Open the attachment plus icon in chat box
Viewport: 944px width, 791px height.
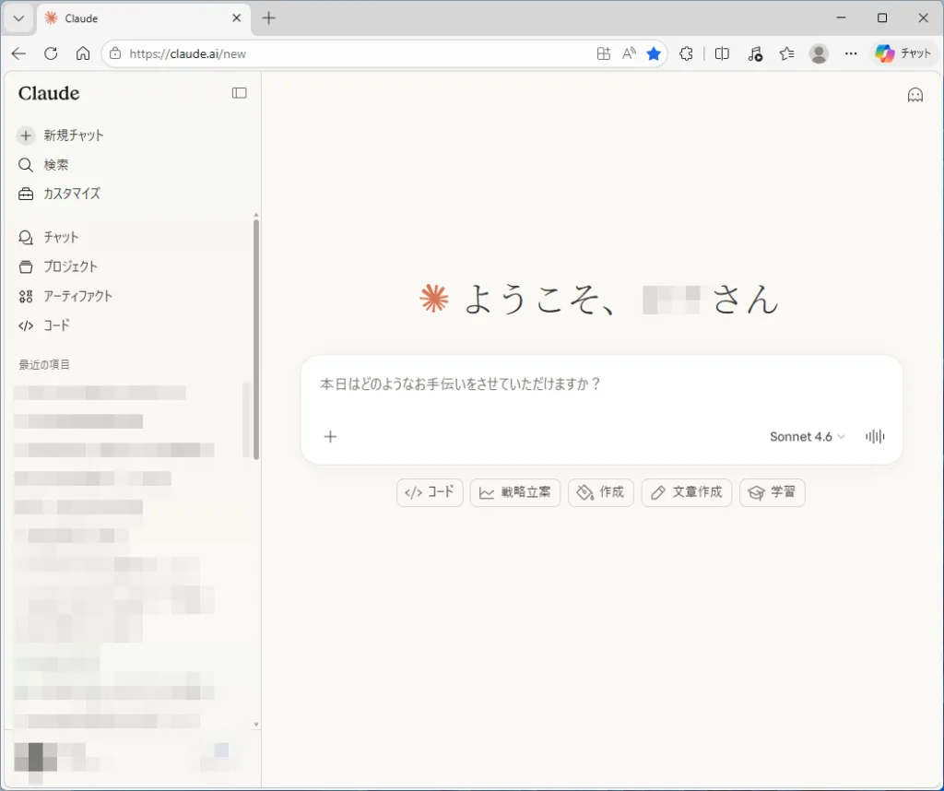(330, 436)
